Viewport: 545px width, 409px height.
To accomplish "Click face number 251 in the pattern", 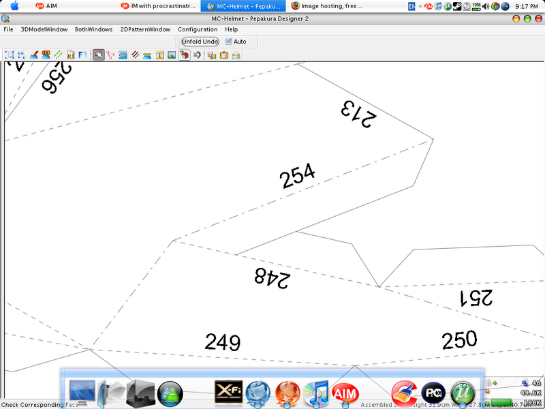I will point(476,298).
